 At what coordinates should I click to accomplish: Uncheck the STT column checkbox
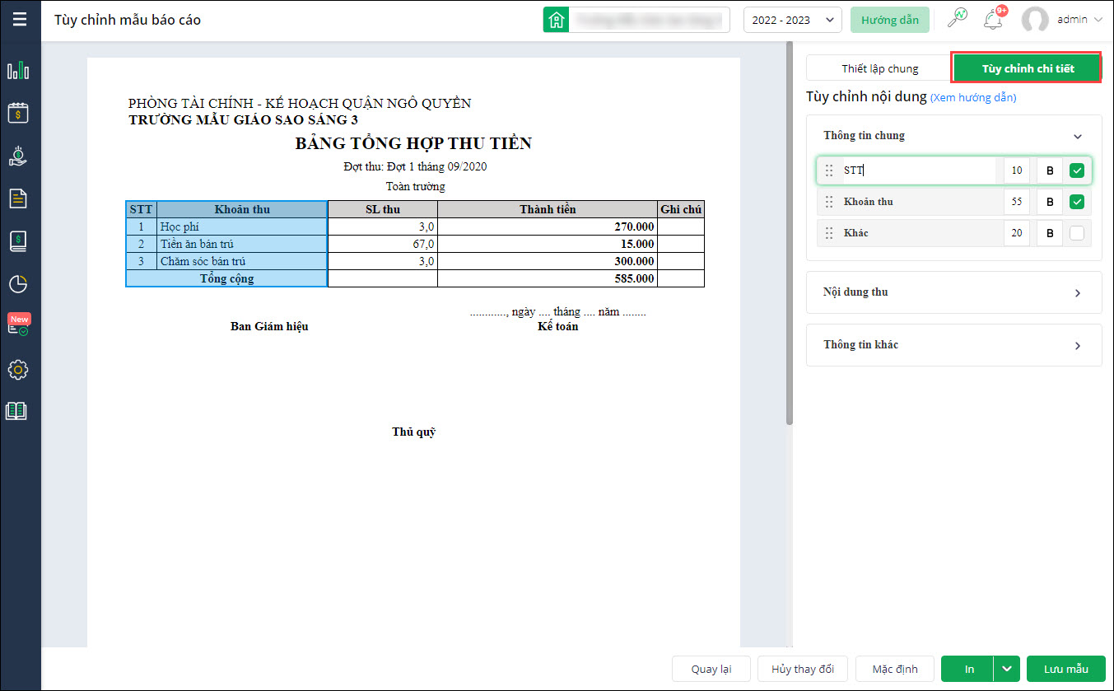point(1077,170)
